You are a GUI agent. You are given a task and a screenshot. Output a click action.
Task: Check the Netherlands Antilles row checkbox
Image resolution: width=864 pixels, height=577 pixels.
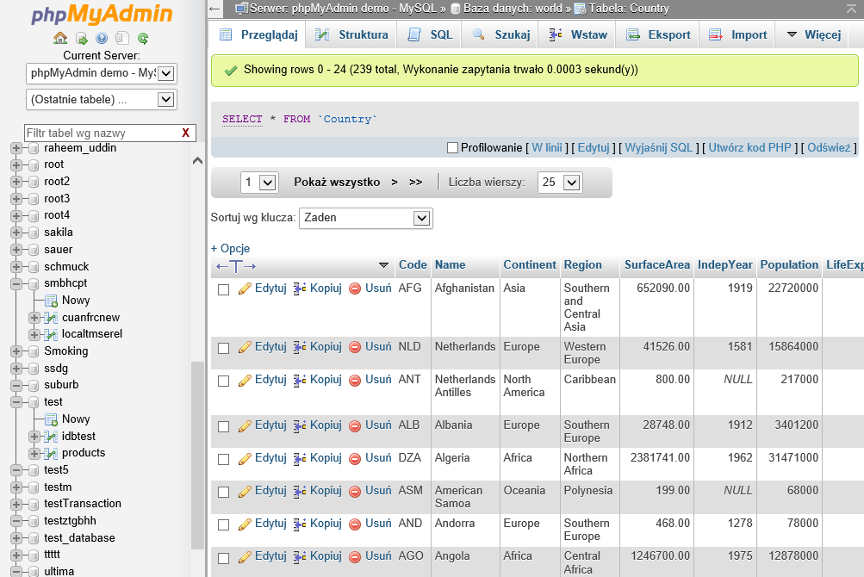[223, 382]
